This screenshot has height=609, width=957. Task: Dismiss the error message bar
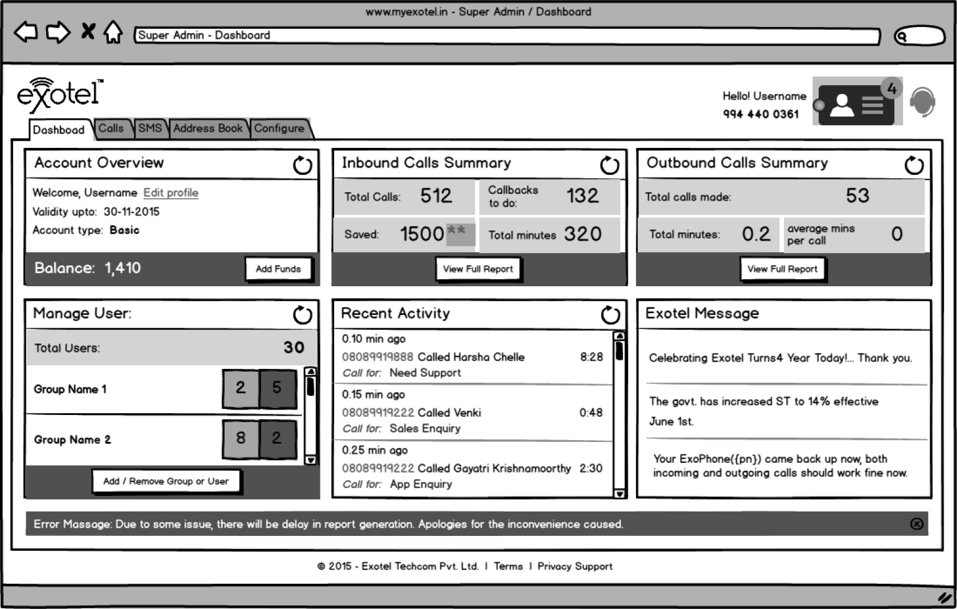pos(917,524)
